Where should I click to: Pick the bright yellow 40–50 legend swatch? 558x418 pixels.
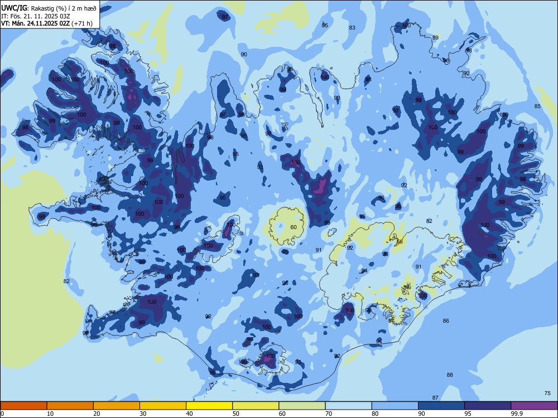(x=209, y=406)
